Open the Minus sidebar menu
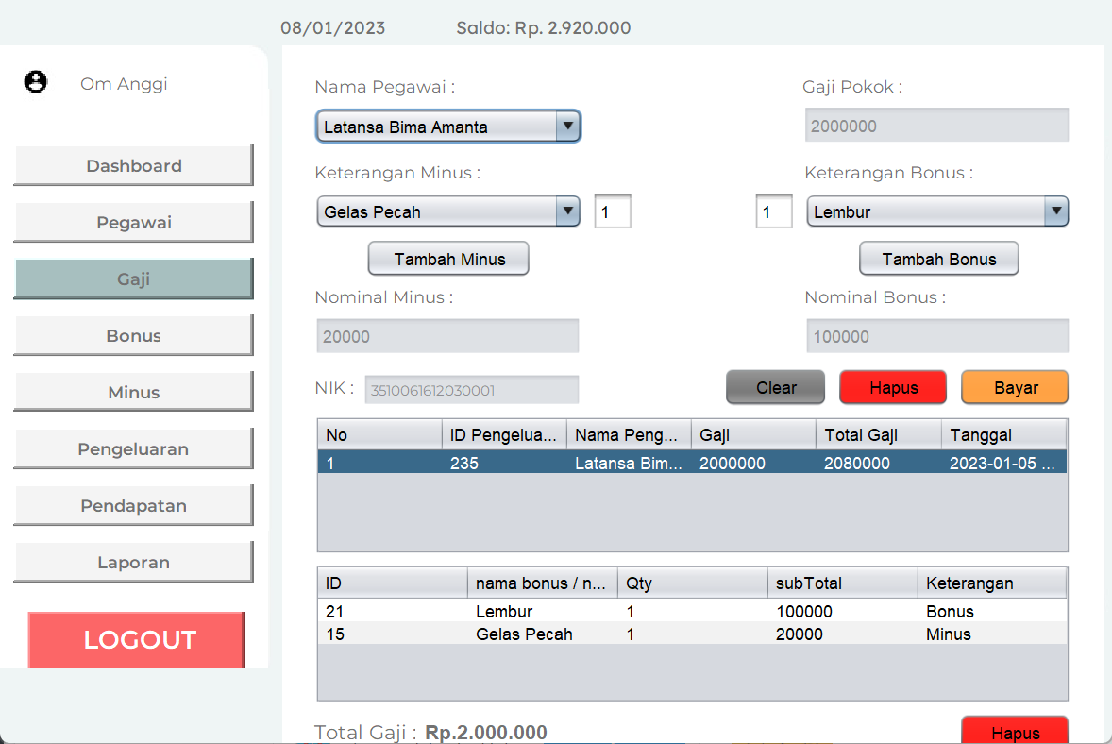The width and height of the screenshot is (1112, 744). click(x=133, y=393)
